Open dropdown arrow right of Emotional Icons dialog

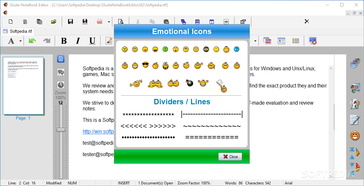click(255, 41)
